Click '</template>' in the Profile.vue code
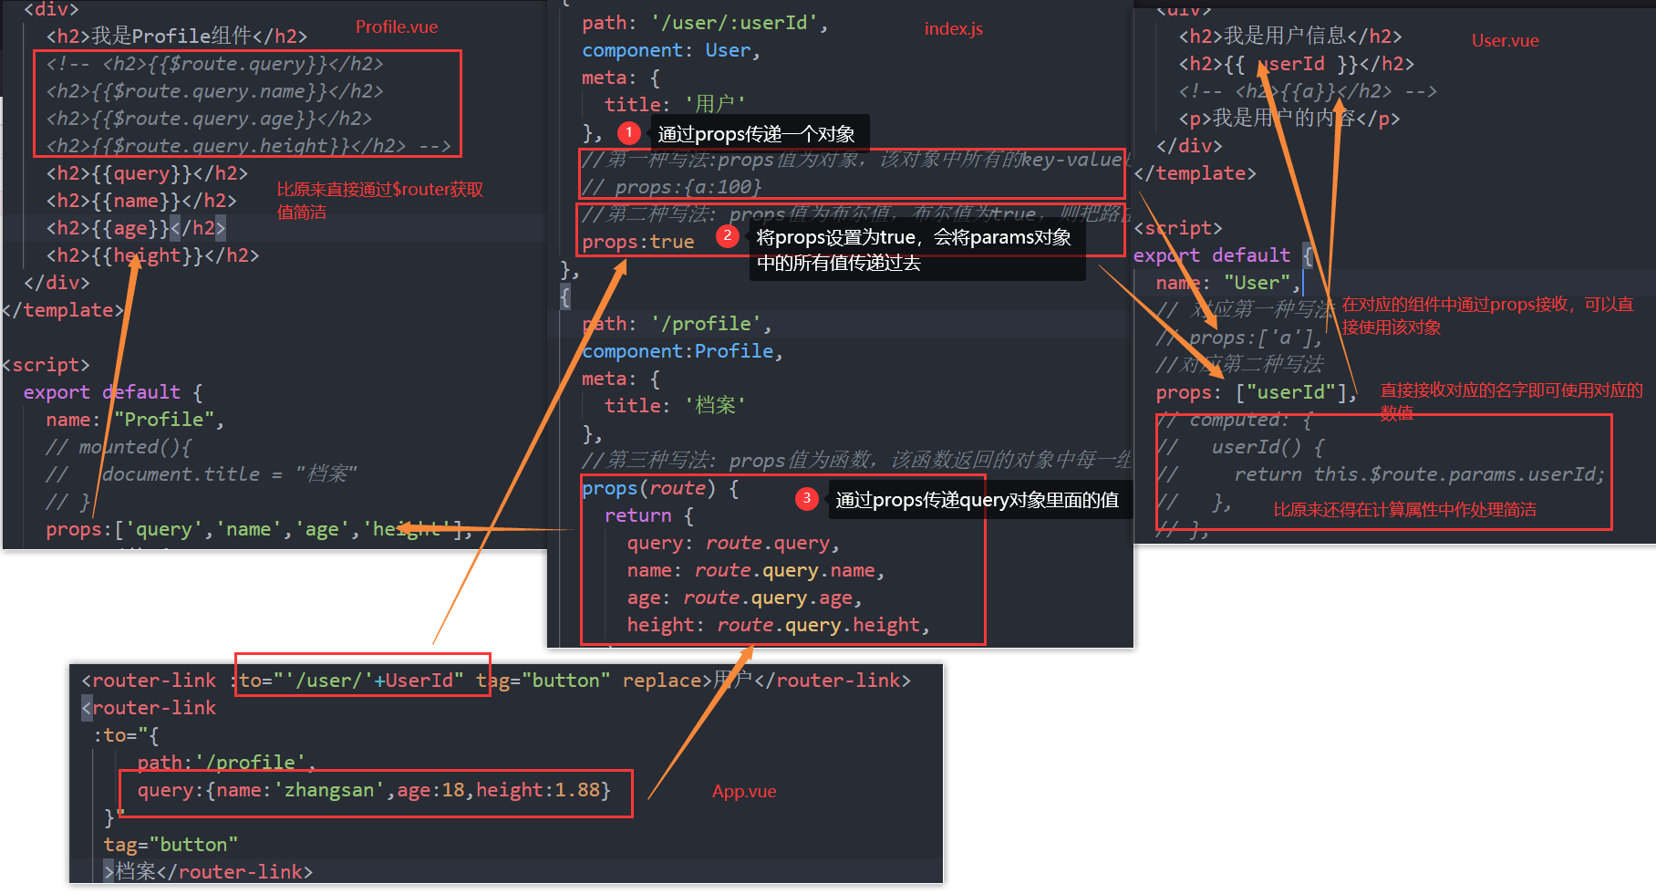The height and width of the screenshot is (894, 1656). click(x=63, y=310)
